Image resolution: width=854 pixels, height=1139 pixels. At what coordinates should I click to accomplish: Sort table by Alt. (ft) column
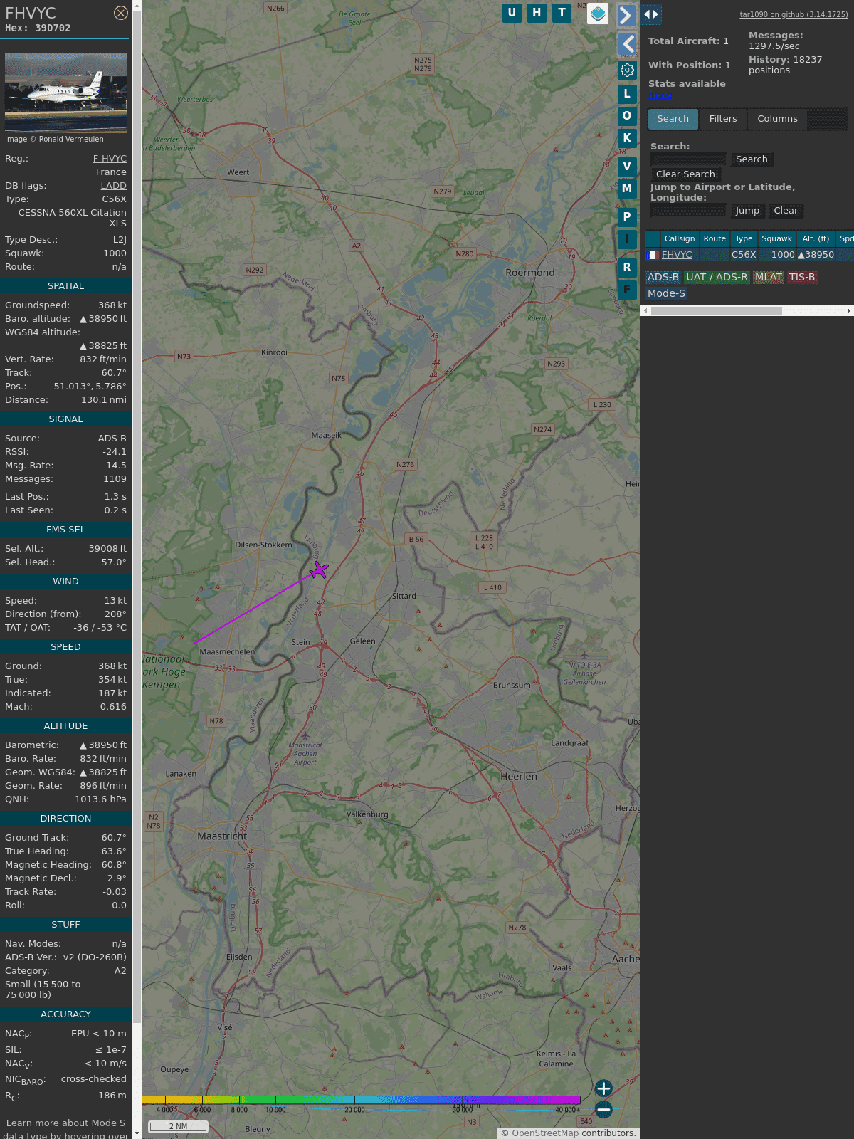tap(816, 239)
